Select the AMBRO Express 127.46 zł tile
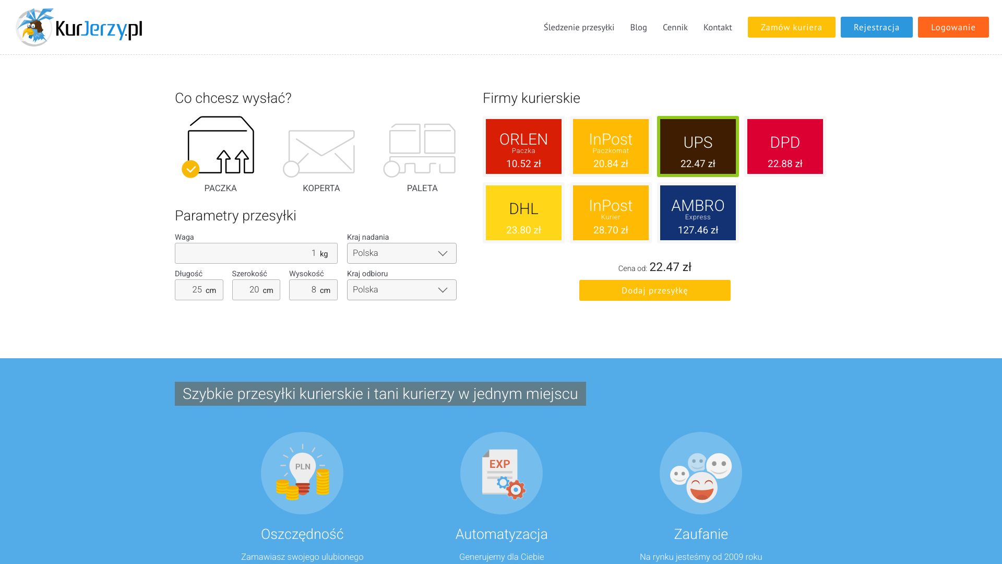This screenshot has width=1002, height=564. (x=698, y=213)
